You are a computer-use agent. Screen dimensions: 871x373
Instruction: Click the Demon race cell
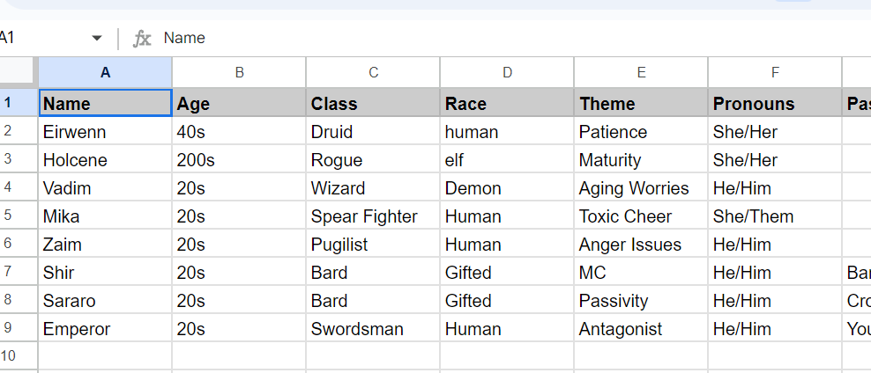(506, 188)
